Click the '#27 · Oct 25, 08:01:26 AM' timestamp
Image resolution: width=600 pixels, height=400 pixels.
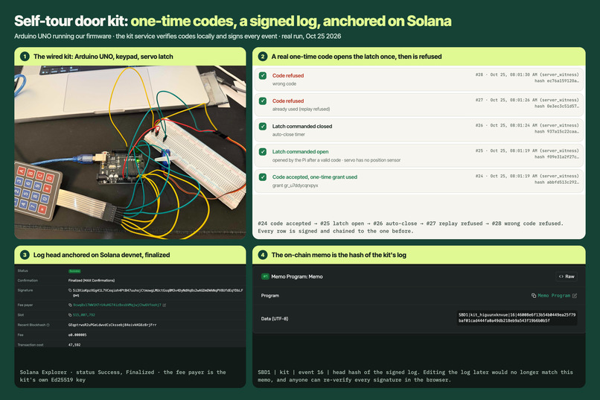[x=527, y=100]
